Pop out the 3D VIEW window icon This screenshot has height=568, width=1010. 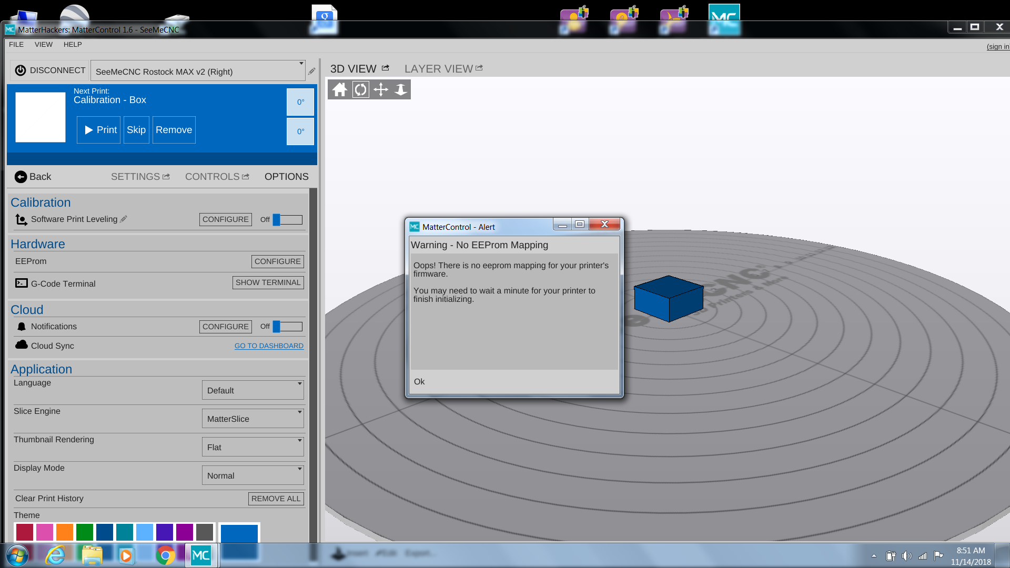386,68
